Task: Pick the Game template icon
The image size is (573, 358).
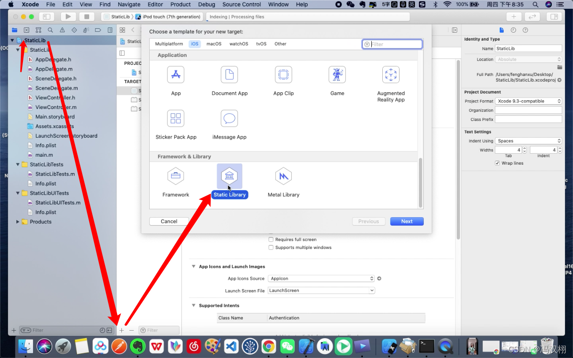Action: tap(337, 75)
